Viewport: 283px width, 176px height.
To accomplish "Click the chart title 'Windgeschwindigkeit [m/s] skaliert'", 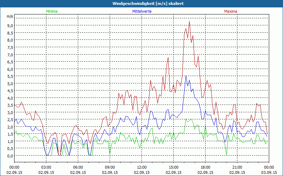I will coord(148,4).
